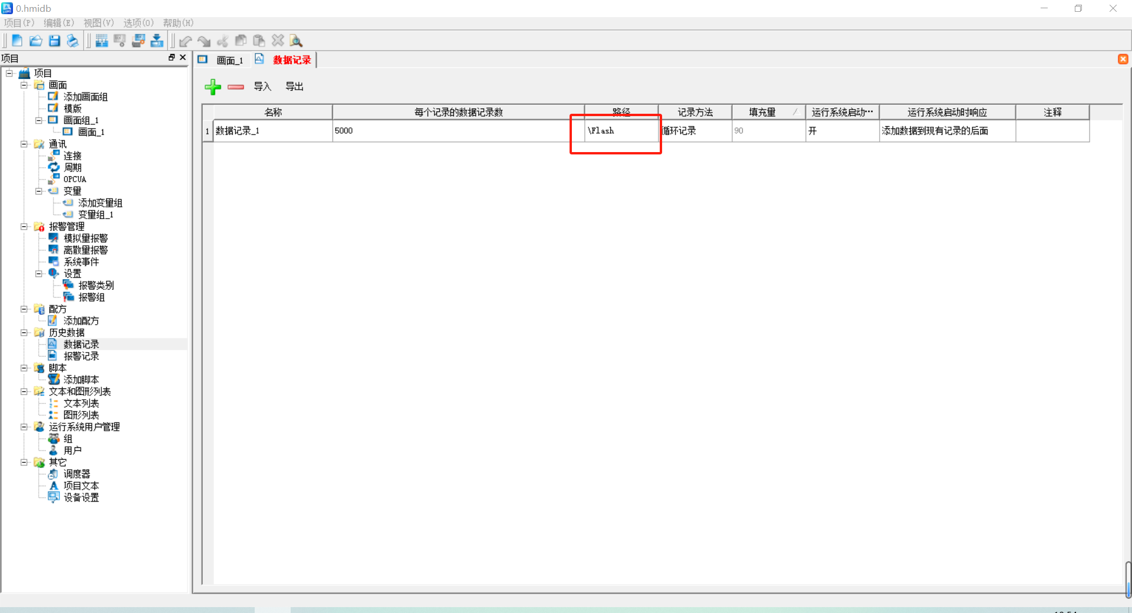Viewport: 1132px width, 613px height.
Task: Open OPCUA tree item
Action: click(x=75, y=179)
